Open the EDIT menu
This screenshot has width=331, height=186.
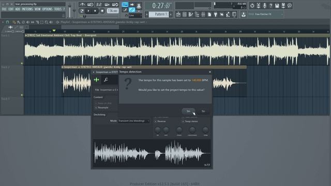(x=11, y=9)
